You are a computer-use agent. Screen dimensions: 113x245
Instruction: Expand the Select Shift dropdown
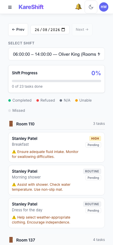57,54
